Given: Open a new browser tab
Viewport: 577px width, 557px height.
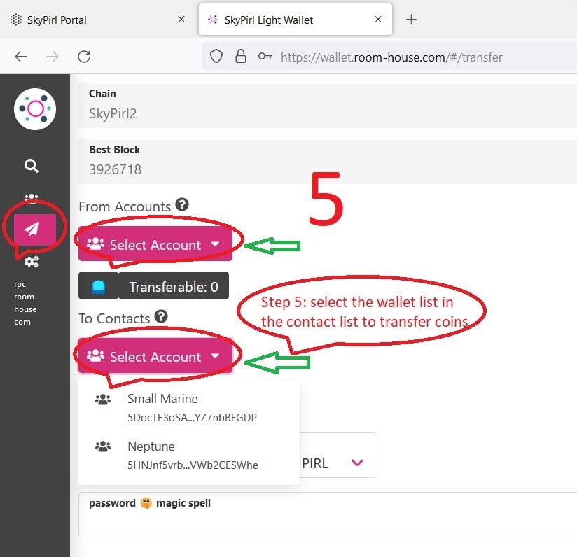Looking at the screenshot, I should tap(412, 20).
